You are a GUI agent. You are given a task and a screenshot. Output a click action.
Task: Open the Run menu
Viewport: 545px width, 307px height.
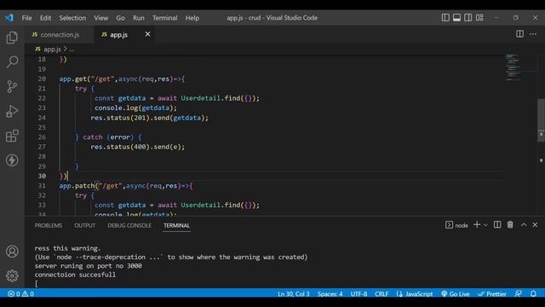[x=138, y=18]
